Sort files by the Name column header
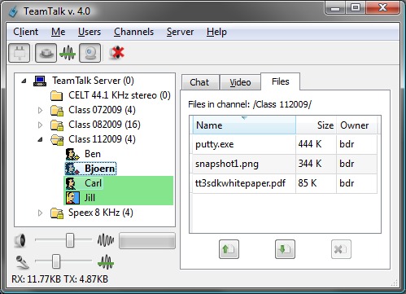Screen dimensions: 406x294 [244, 125]
